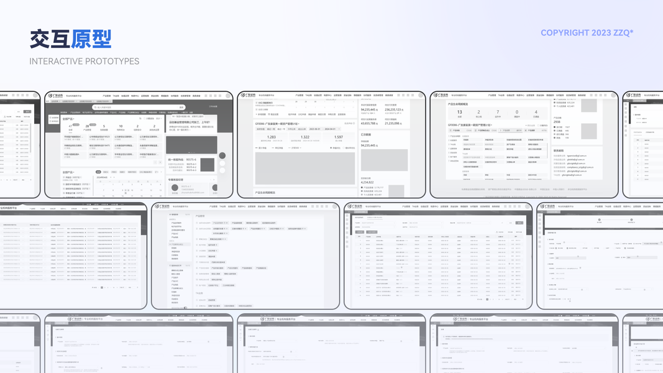Viewport: 663px width, 373px height.
Task: Select the "28" product count
Action: [x=87, y=126]
